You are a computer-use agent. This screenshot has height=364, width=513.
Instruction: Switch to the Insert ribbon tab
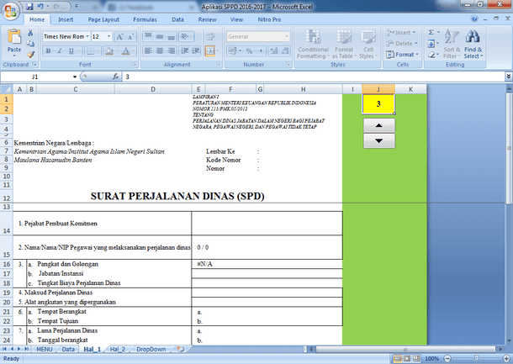pos(66,19)
